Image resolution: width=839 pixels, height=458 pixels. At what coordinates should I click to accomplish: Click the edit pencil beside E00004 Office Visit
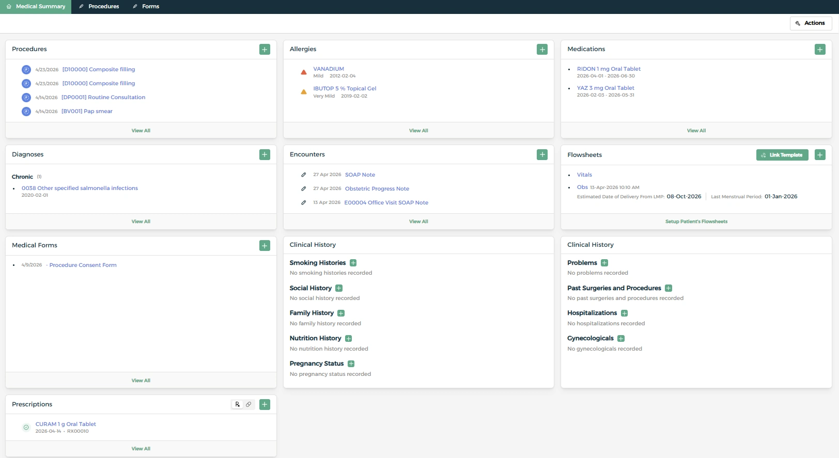click(304, 202)
